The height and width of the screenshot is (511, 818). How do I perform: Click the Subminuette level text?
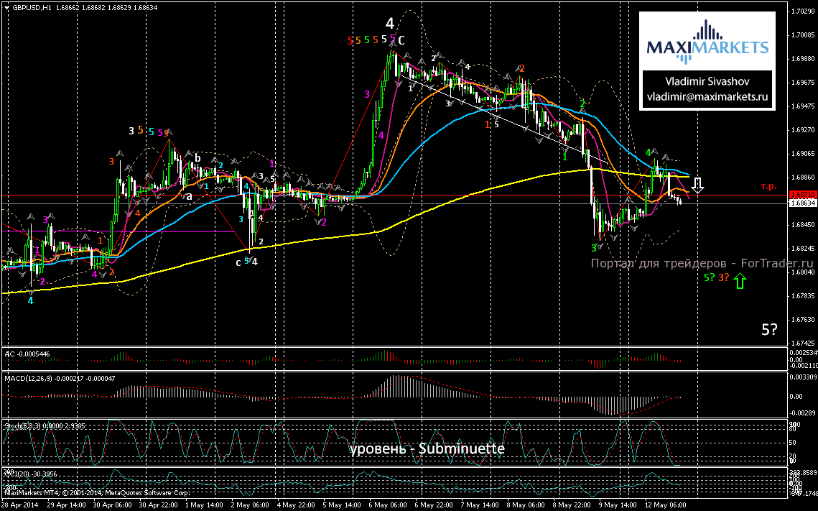tap(427, 448)
